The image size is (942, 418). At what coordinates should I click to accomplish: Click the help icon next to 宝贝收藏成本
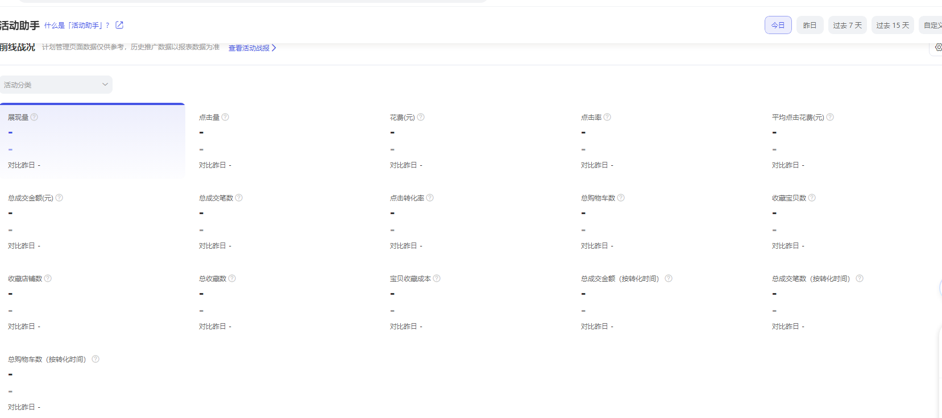(437, 278)
